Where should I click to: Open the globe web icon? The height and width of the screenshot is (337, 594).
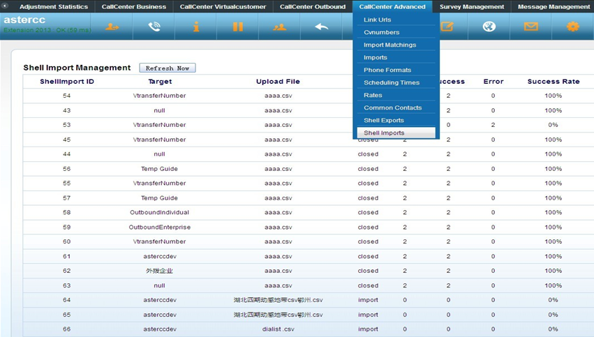[x=489, y=27]
